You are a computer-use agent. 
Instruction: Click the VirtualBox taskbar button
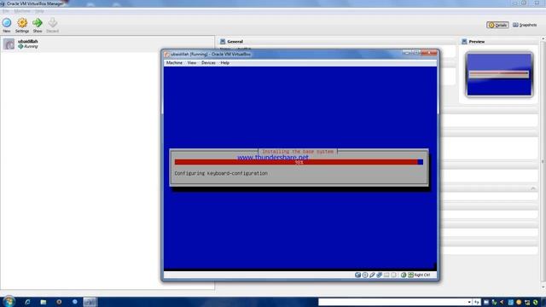click(x=90, y=302)
